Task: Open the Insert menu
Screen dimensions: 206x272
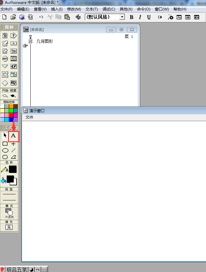Action: pyautogui.click(x=57, y=9)
